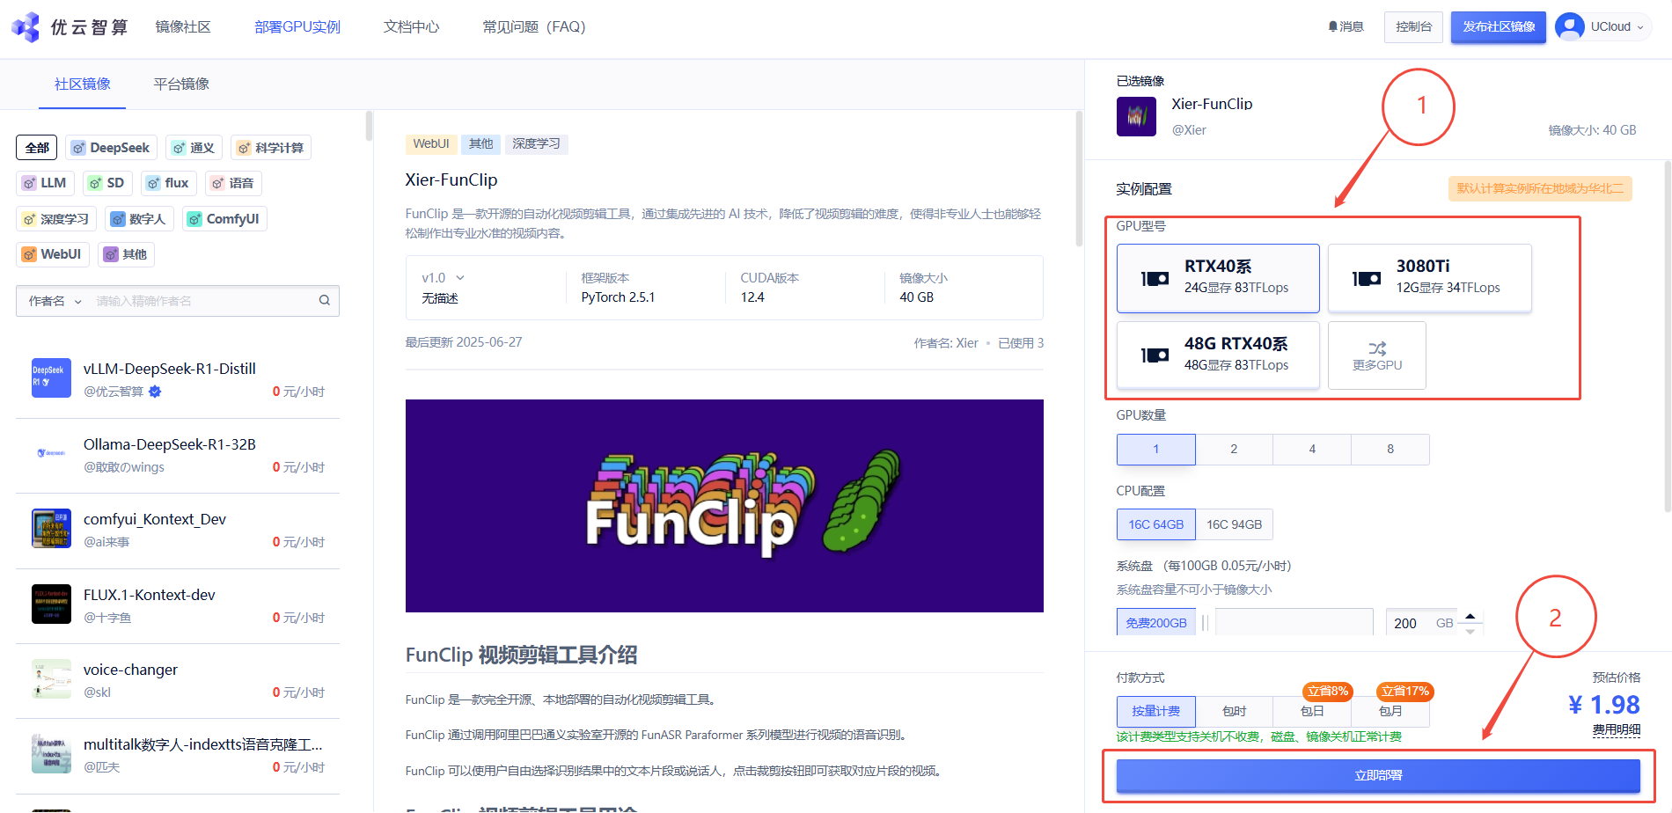Click the 发布社区镜像 button

[1499, 27]
